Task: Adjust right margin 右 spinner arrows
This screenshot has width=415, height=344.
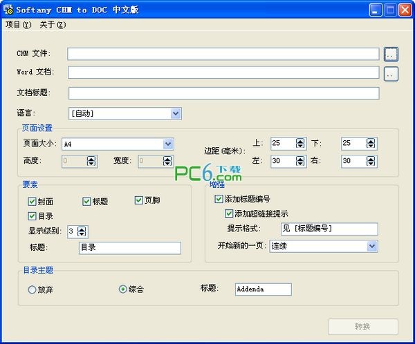Action: pyautogui.click(x=371, y=161)
